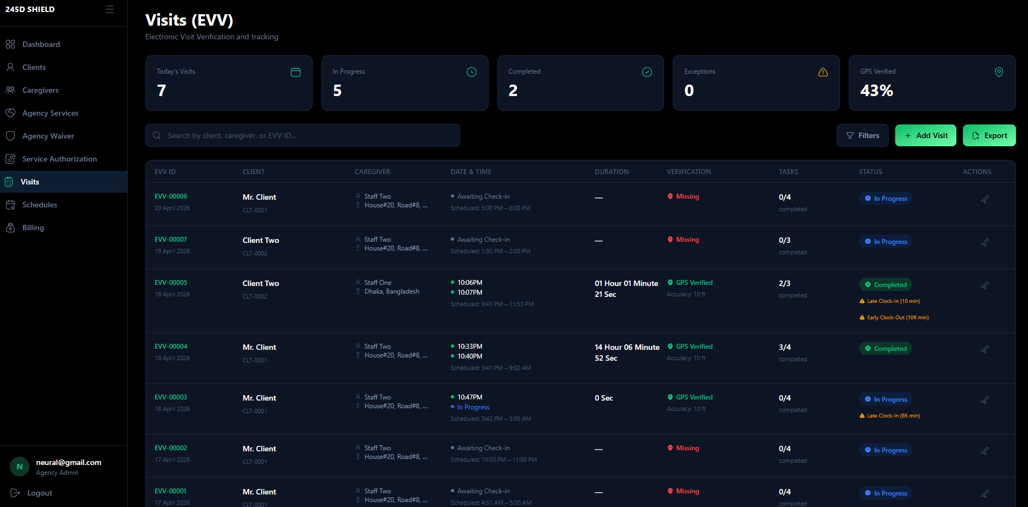Viewport: 1028px width, 507px height.
Task: Click Late Clock-In (10 min) warning
Action: coord(890,301)
